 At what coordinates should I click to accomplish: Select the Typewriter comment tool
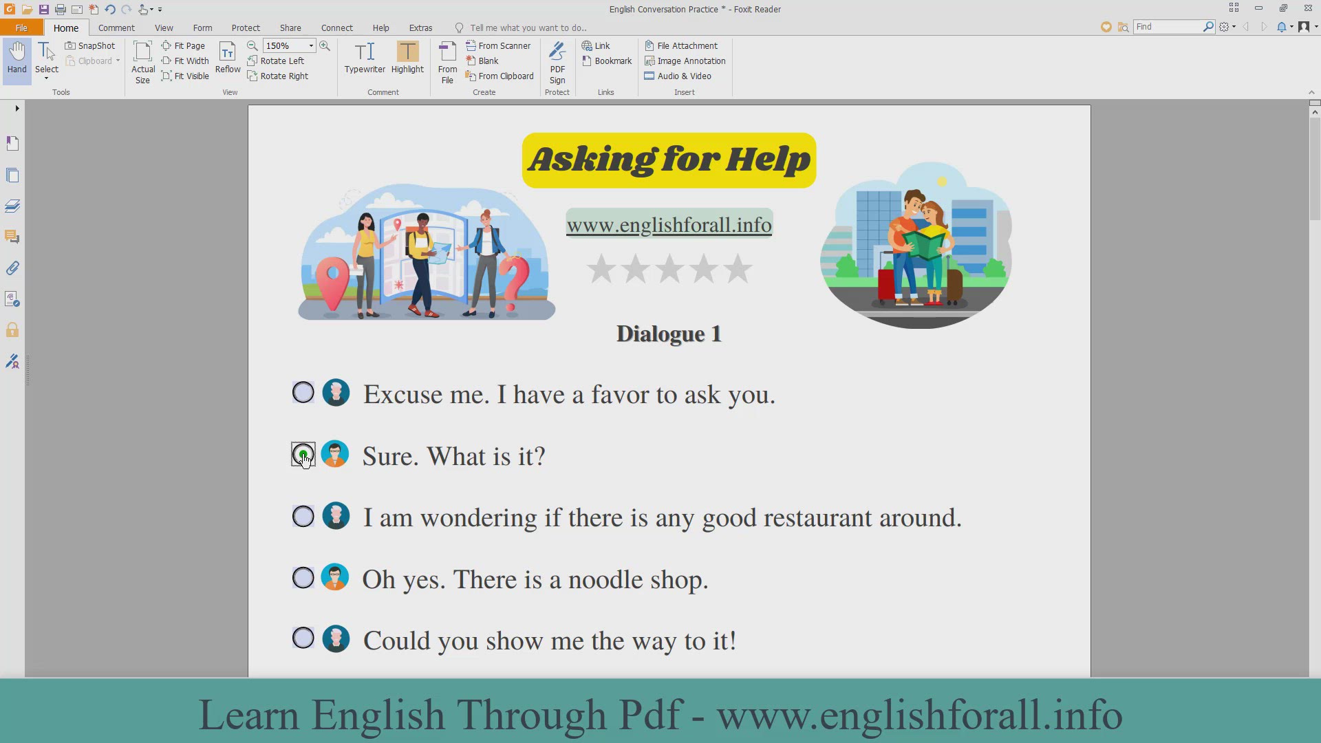tap(365, 57)
